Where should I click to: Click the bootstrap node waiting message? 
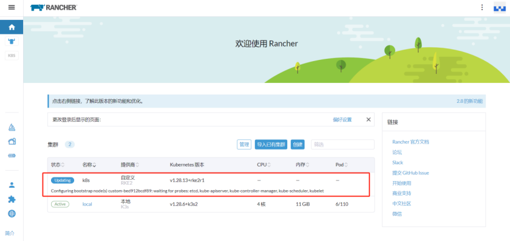188,191
